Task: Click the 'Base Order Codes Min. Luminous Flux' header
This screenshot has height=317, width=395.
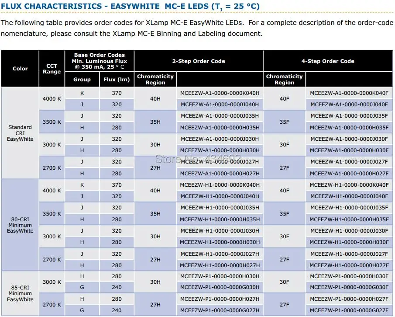Action: coord(99,61)
